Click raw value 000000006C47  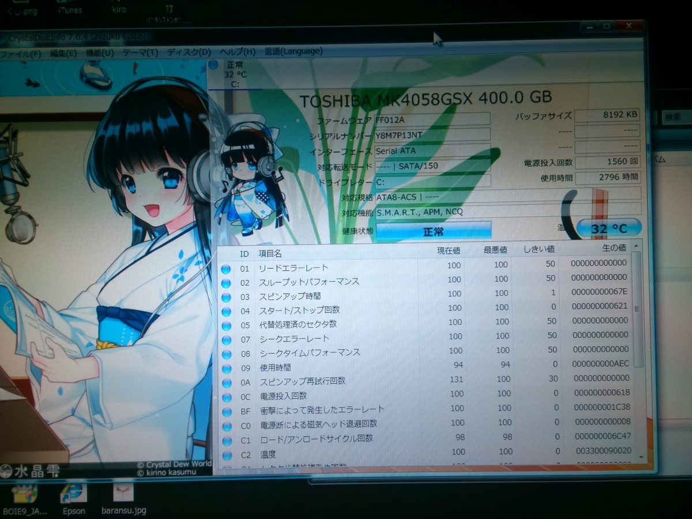[x=601, y=437]
